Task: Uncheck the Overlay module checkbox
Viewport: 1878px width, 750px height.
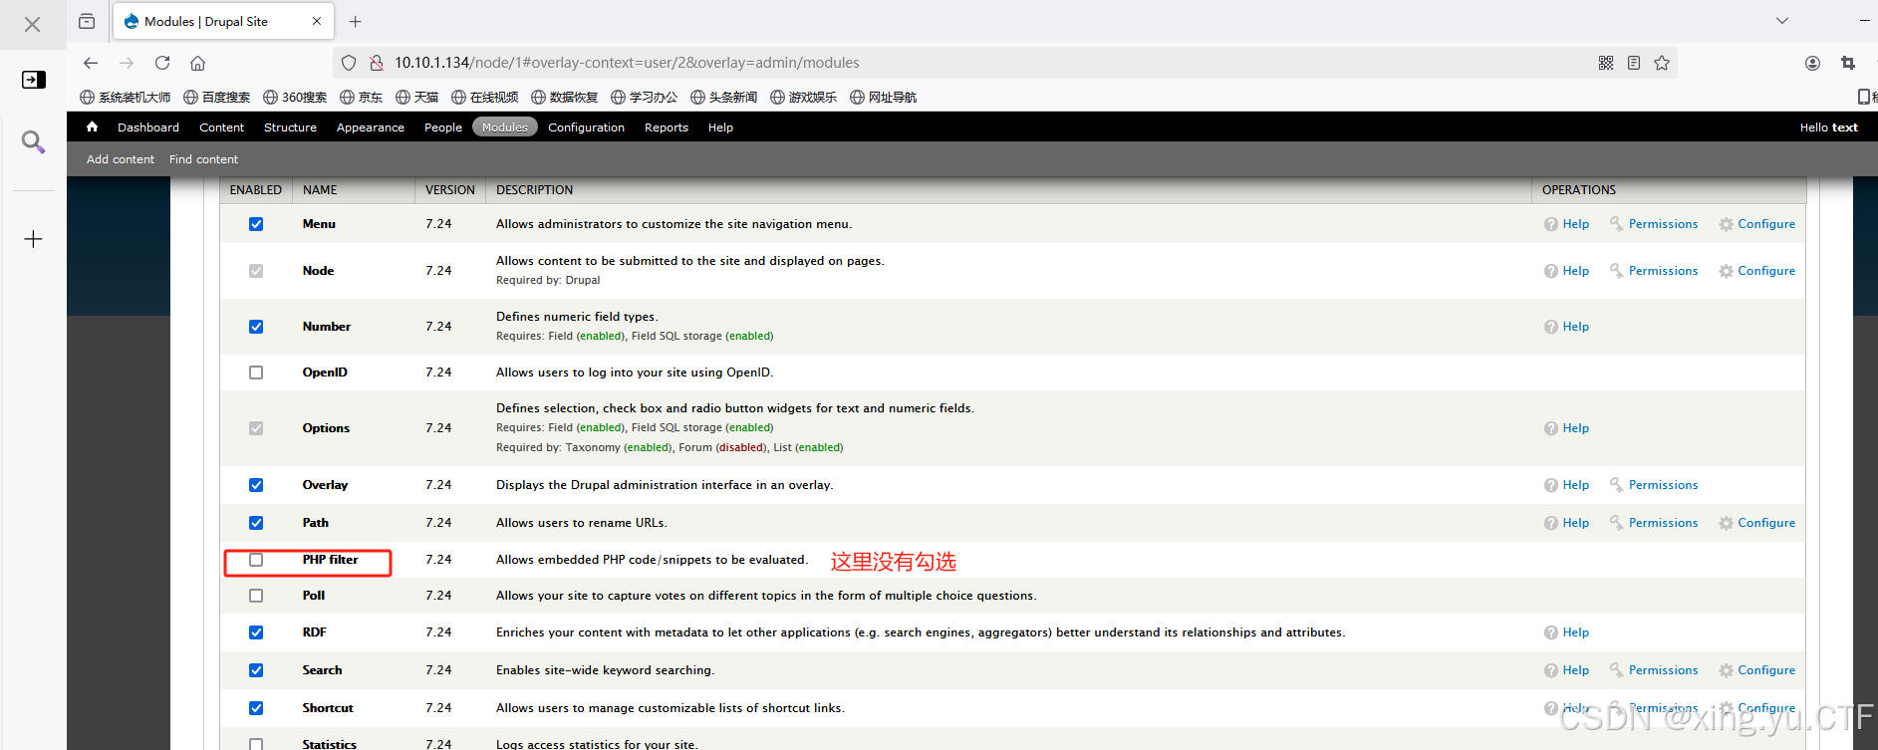Action: (x=256, y=485)
